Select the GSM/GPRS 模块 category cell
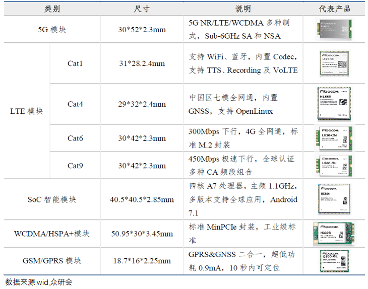The width and height of the screenshot is (368, 289). (x=52, y=261)
